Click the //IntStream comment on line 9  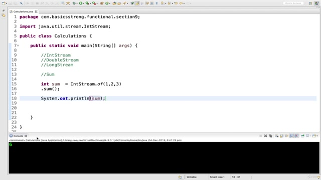click(x=56, y=55)
